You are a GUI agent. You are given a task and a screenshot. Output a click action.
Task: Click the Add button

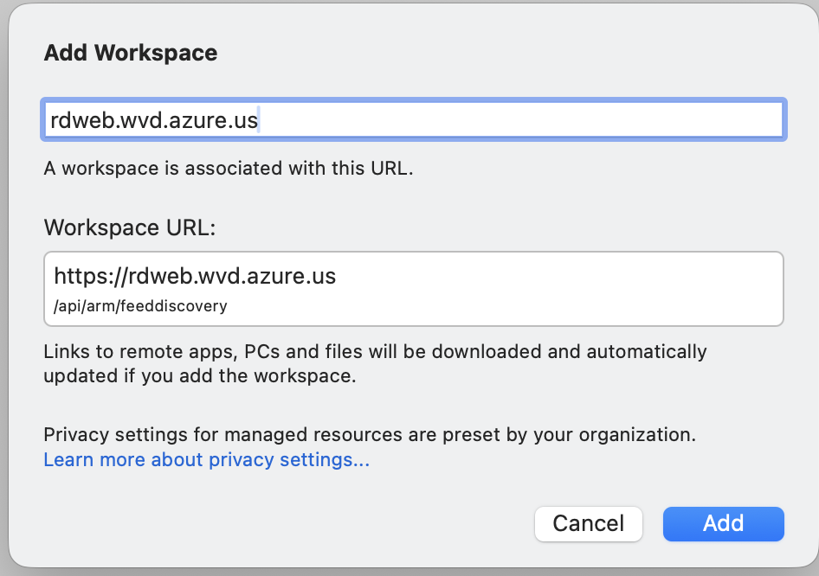[x=723, y=523]
